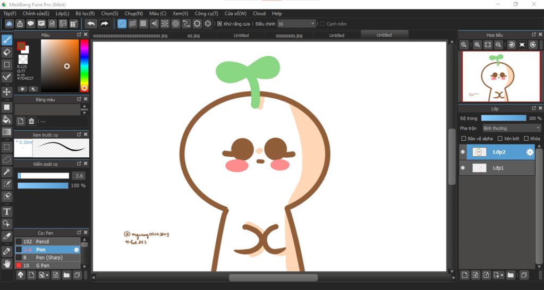Click the transparent color swatch
Viewport: 544px width, 290px height.
click(23, 59)
